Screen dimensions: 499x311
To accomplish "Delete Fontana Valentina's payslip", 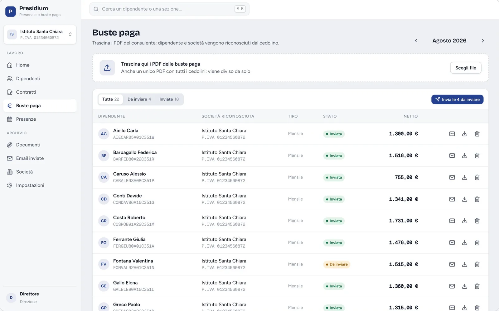I will 477,264.
